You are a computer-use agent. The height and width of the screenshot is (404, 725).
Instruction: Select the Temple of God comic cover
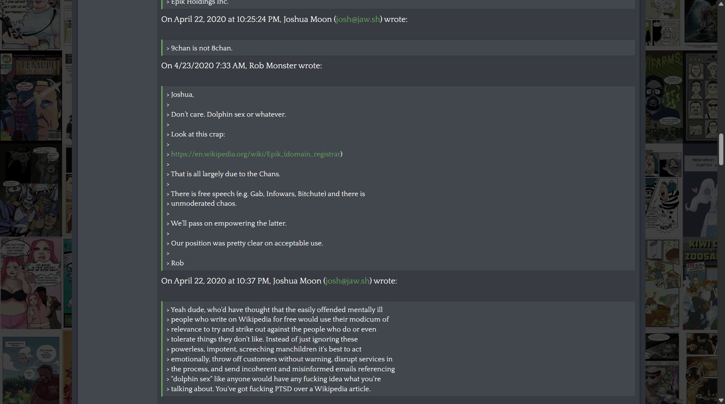[31, 97]
